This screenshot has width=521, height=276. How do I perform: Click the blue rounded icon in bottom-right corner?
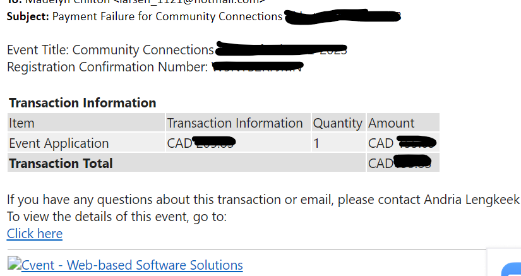coord(512,269)
